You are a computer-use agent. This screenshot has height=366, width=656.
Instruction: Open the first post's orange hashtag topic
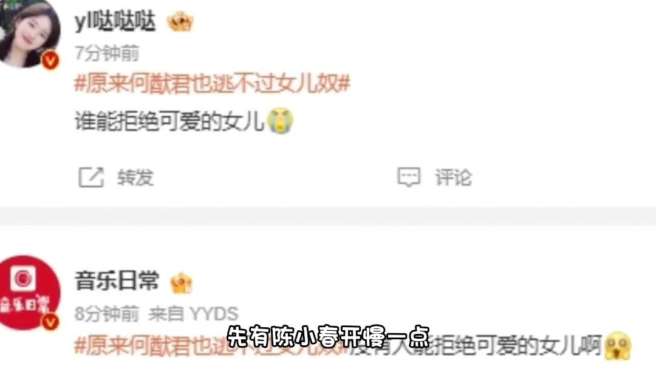click(x=212, y=83)
